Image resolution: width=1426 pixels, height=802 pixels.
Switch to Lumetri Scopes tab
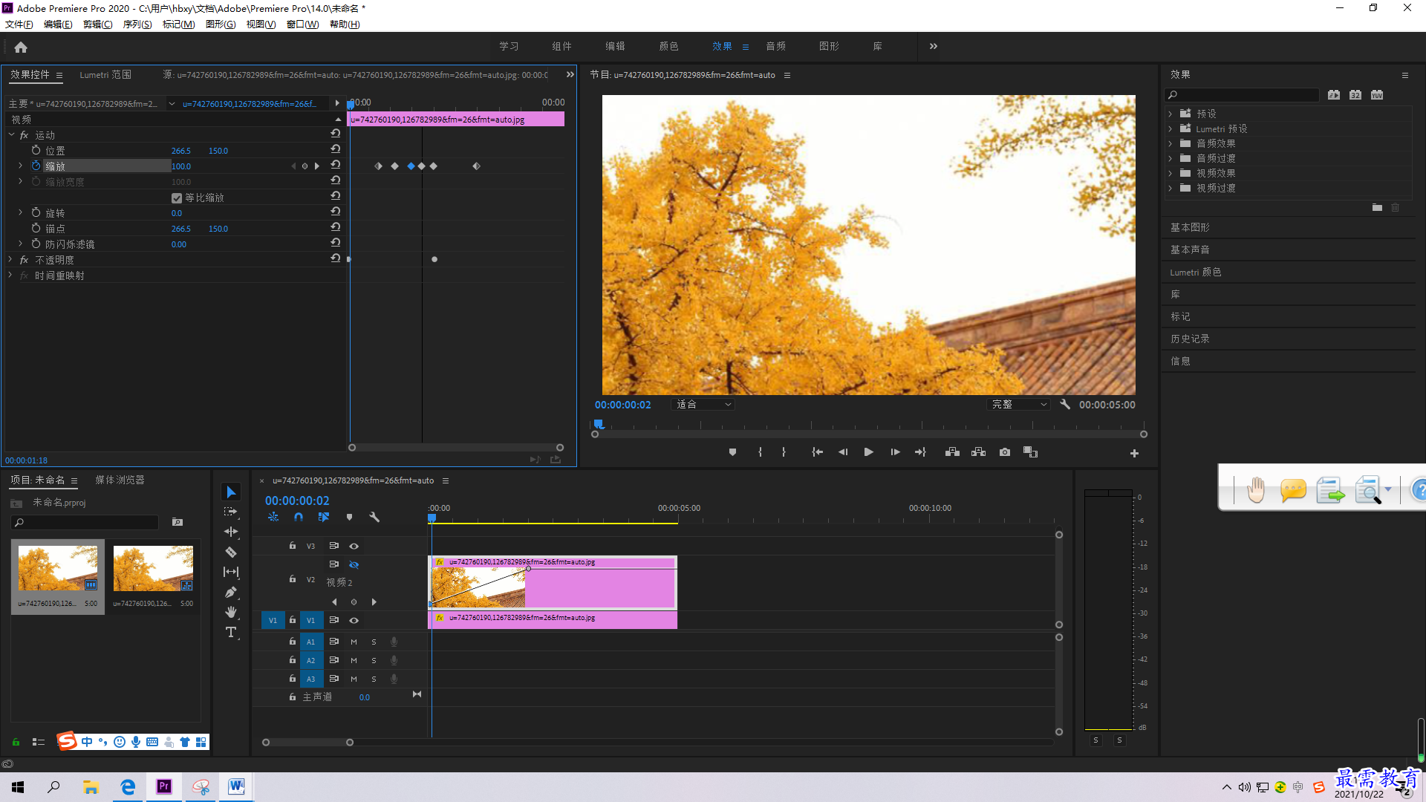105,75
